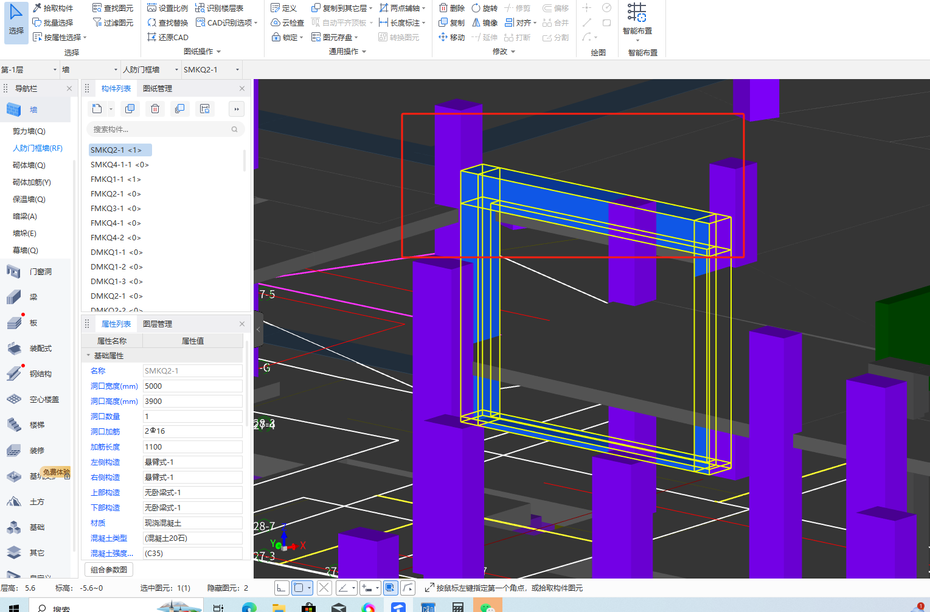
Task: Click copy component icon in component list
Action: tap(130, 109)
